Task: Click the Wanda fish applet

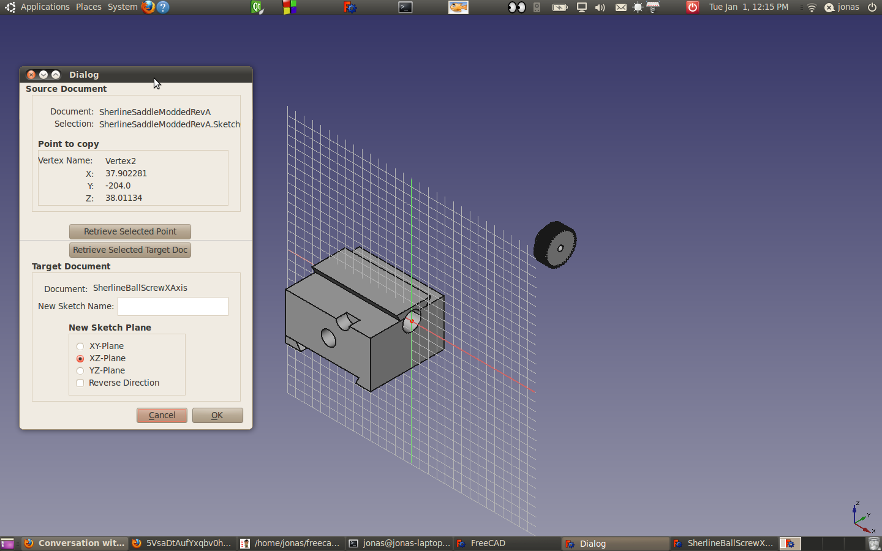Action: point(458,7)
